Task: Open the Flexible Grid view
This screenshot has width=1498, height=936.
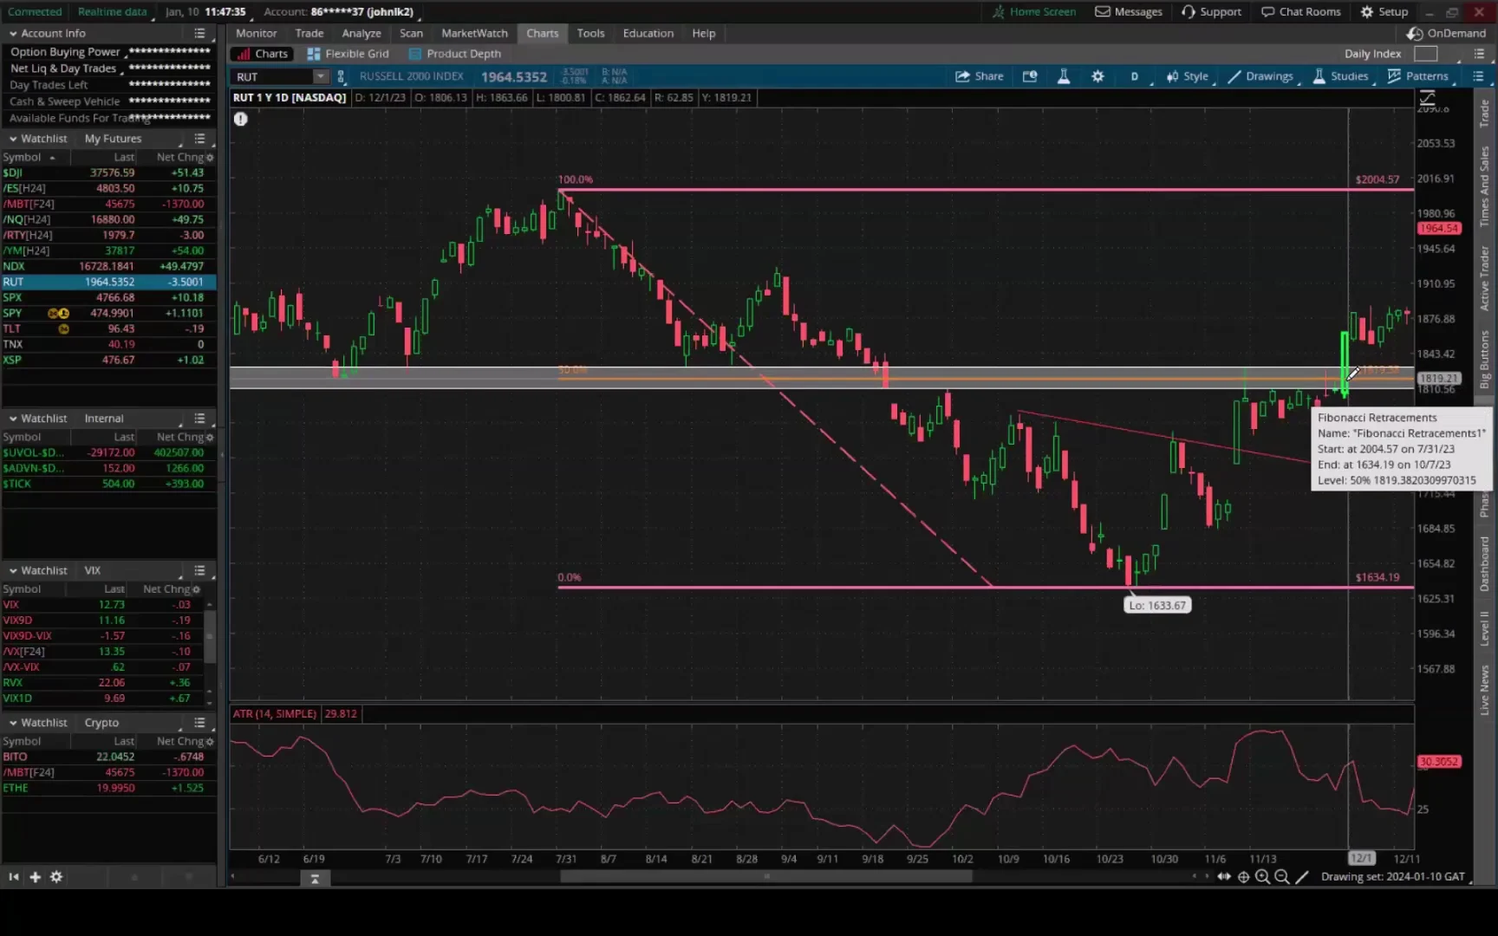Action: click(348, 54)
